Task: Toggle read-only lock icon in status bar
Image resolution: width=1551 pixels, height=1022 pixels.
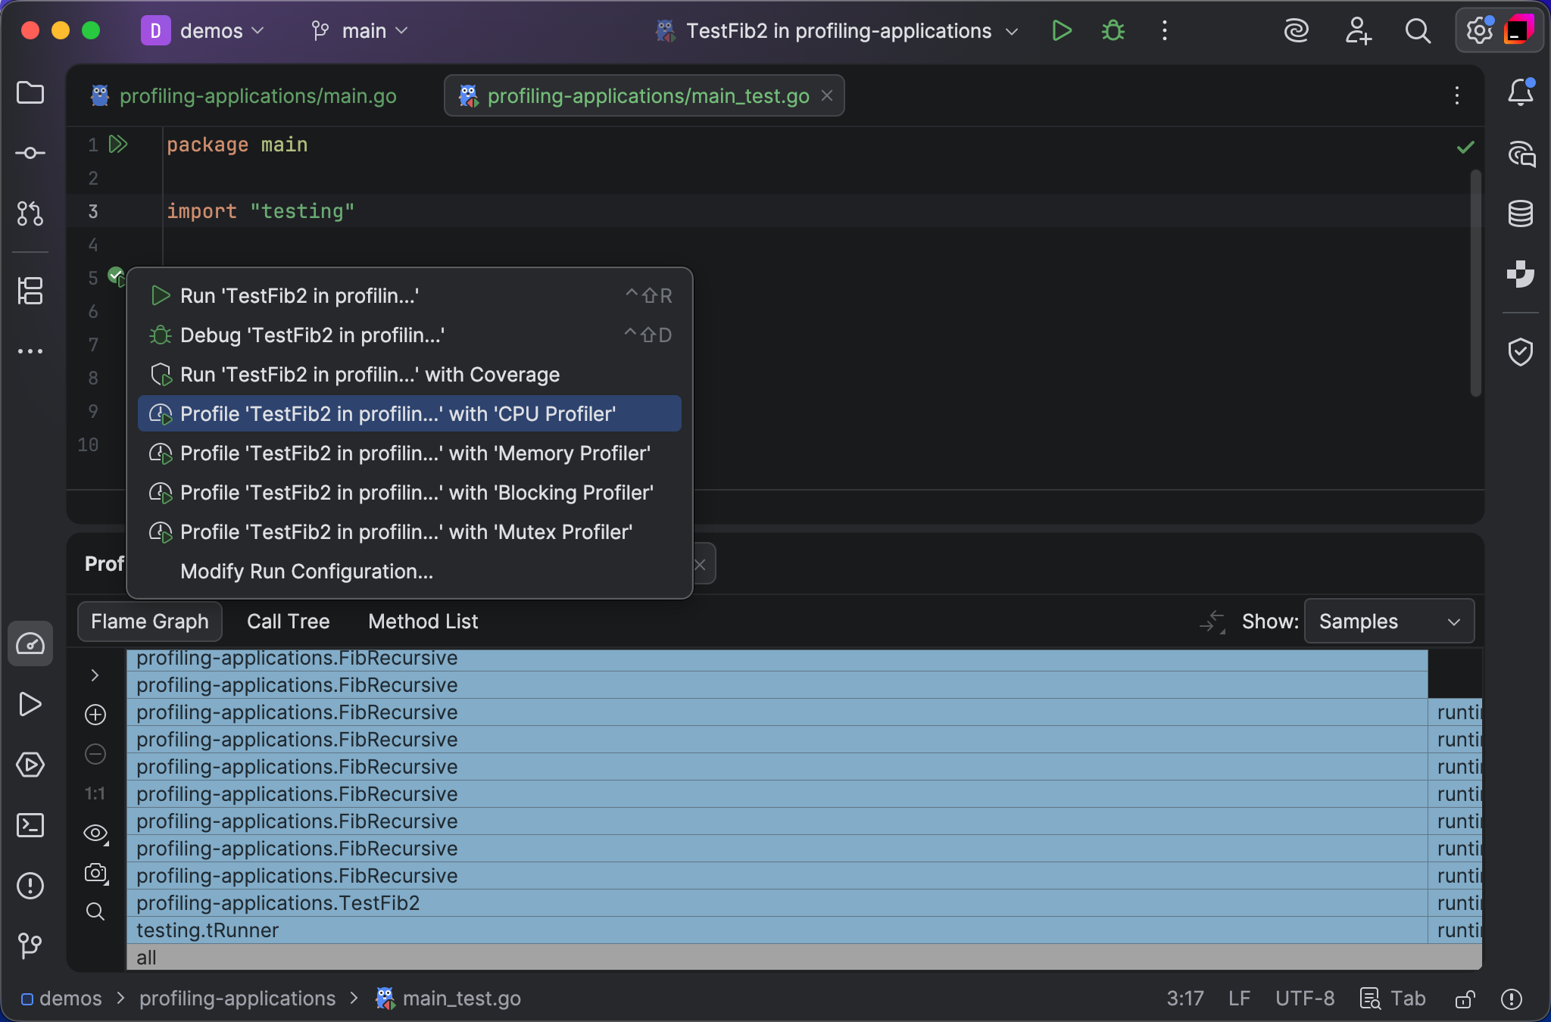Action: click(1465, 999)
